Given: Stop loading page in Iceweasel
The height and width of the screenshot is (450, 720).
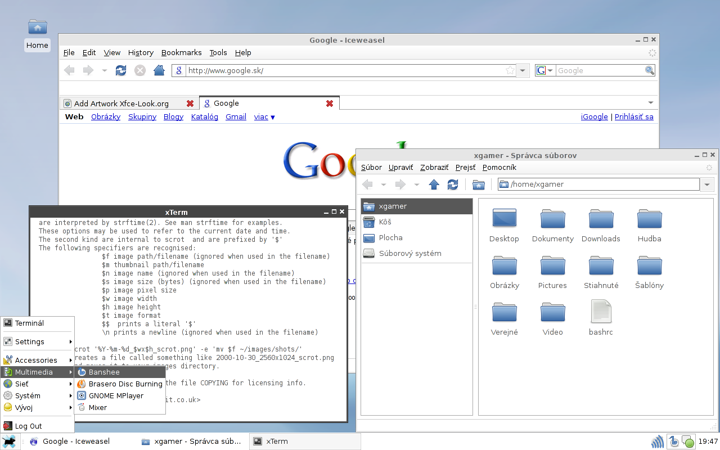Looking at the screenshot, I should [x=140, y=70].
